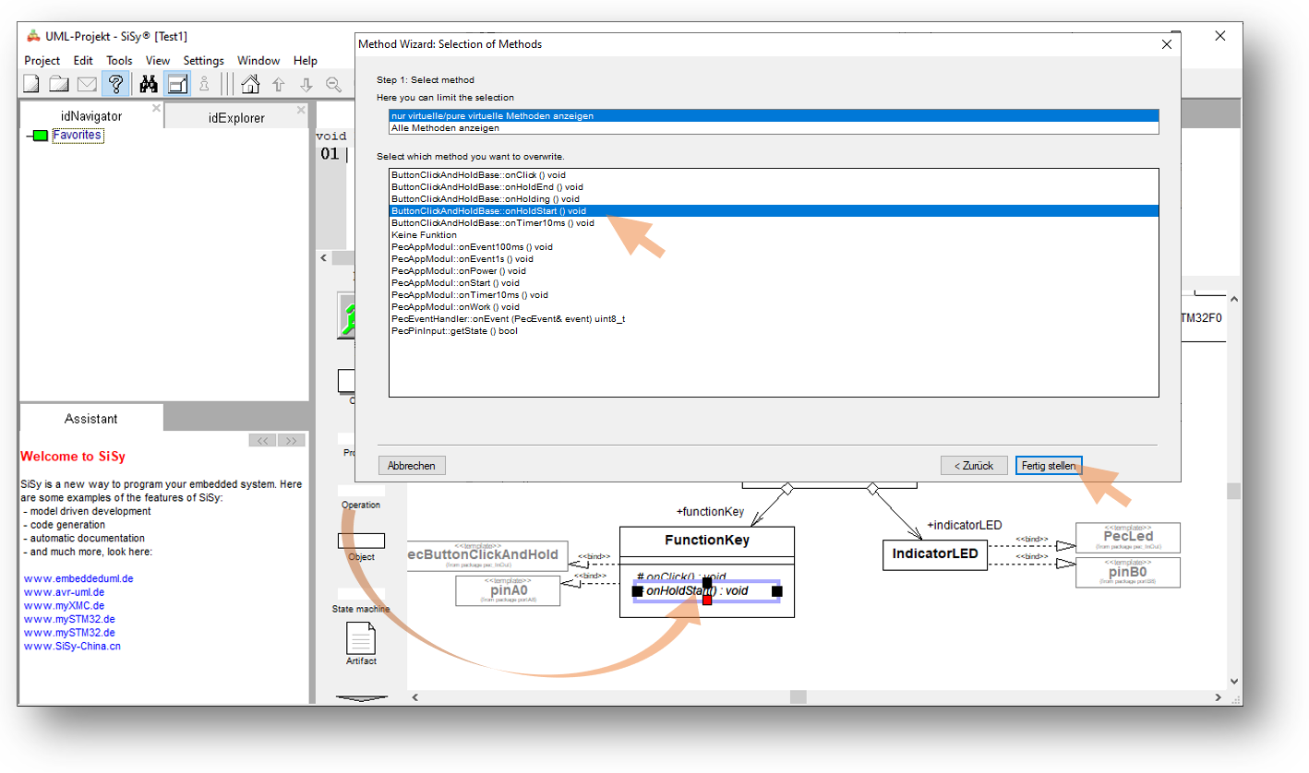Expand palette with bottom down arrow
Screen dimensions: 1309x773
point(361,698)
